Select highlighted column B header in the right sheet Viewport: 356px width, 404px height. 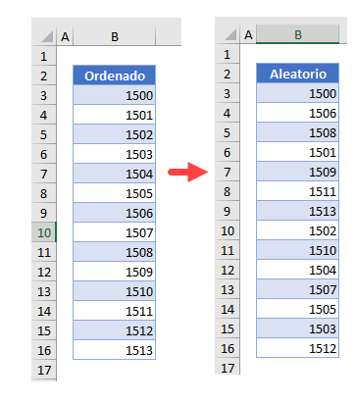298,34
